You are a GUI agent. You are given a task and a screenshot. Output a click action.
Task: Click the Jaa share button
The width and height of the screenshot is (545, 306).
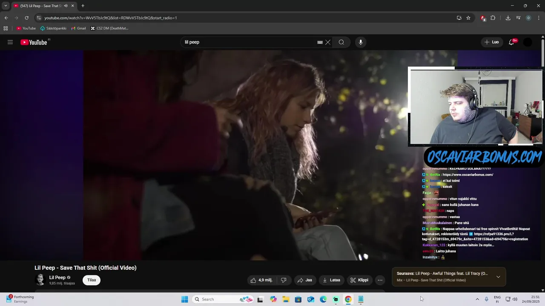coord(305,280)
